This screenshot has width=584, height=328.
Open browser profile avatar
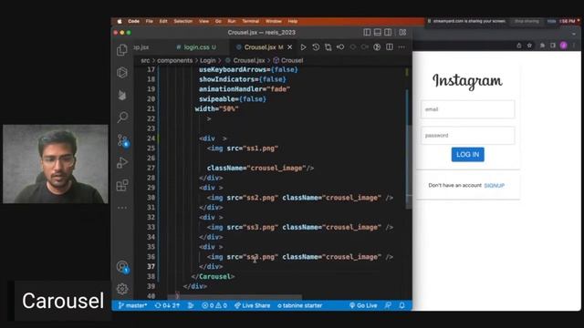coord(564,46)
